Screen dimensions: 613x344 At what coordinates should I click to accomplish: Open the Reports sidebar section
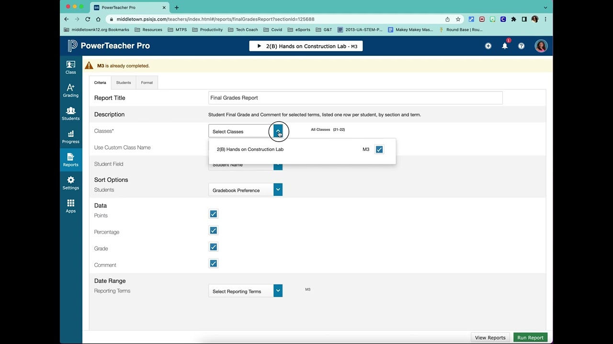70,160
